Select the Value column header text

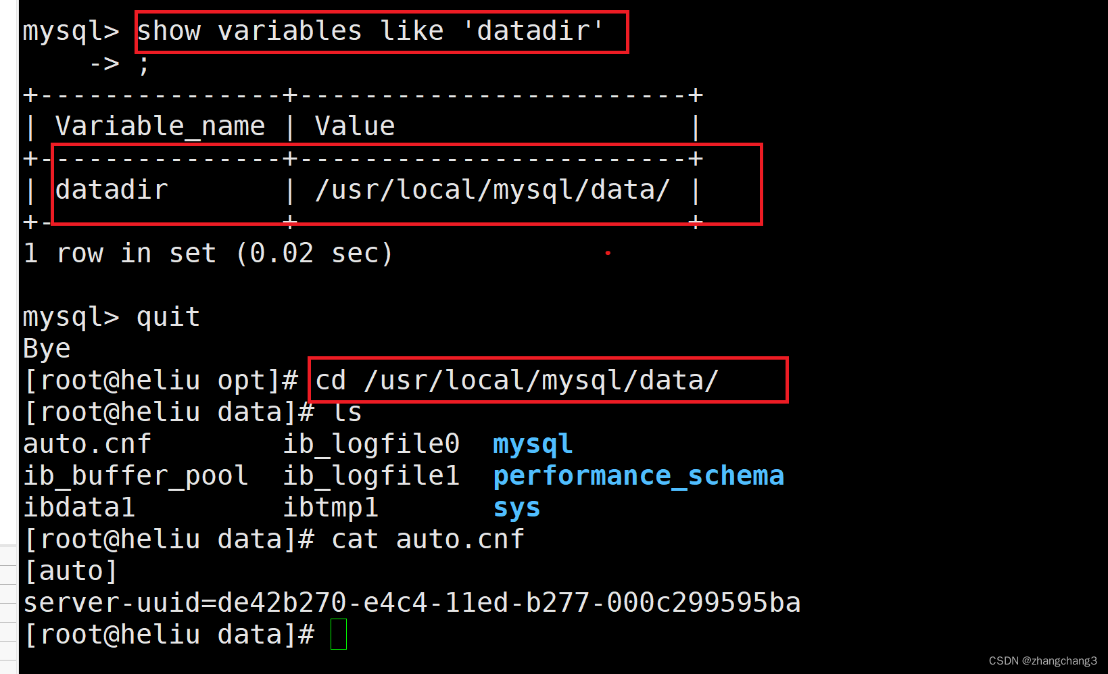coord(354,126)
